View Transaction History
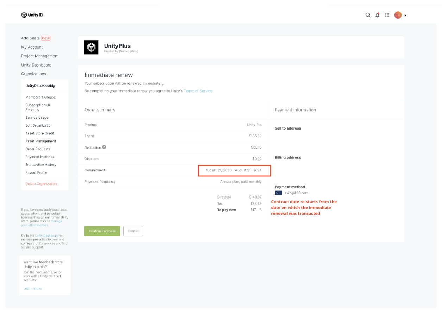Screen dimensions: 442x314 click(x=41, y=165)
